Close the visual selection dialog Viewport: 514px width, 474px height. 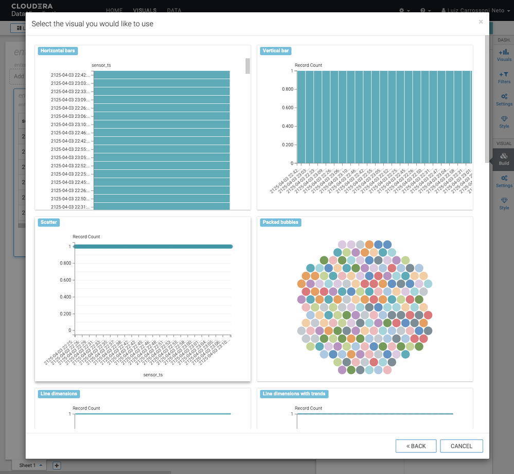coord(481,22)
